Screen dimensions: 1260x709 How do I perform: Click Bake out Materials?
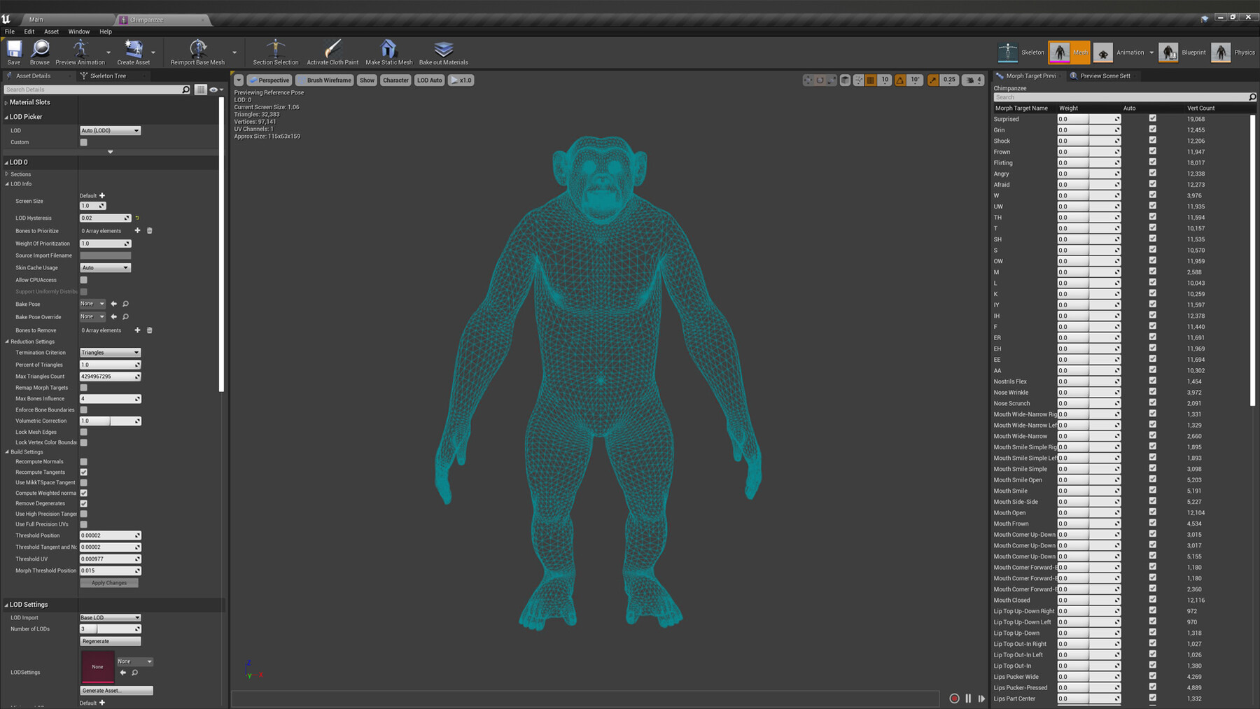tap(442, 52)
